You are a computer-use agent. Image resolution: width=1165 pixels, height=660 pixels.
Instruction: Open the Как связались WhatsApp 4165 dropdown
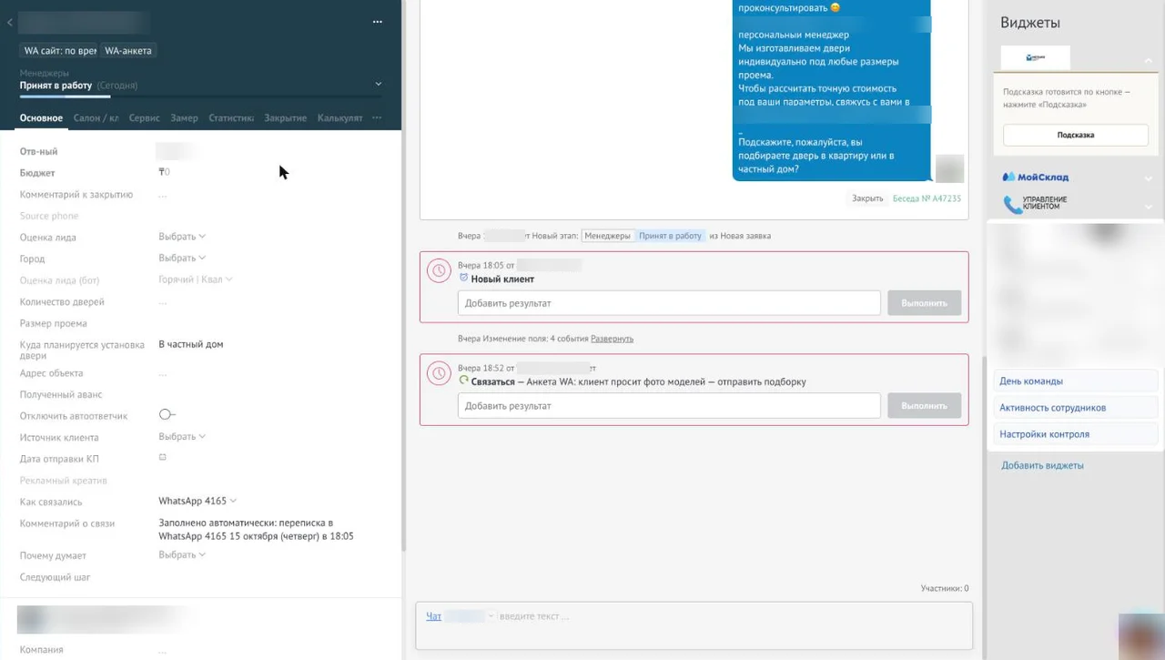pyautogui.click(x=198, y=501)
